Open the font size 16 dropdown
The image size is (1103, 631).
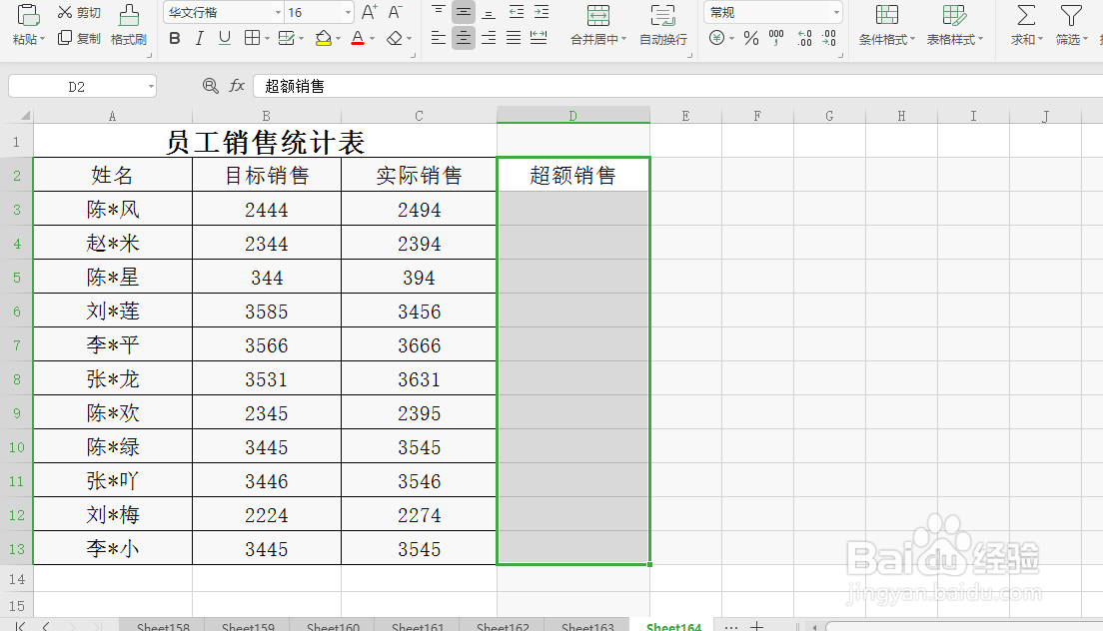[x=348, y=13]
